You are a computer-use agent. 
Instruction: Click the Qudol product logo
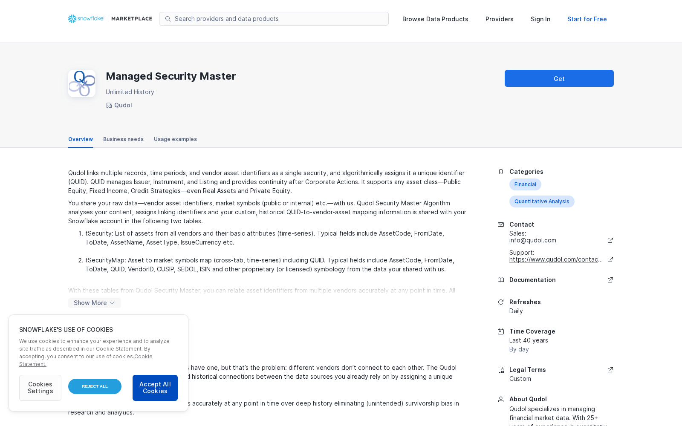click(x=82, y=83)
